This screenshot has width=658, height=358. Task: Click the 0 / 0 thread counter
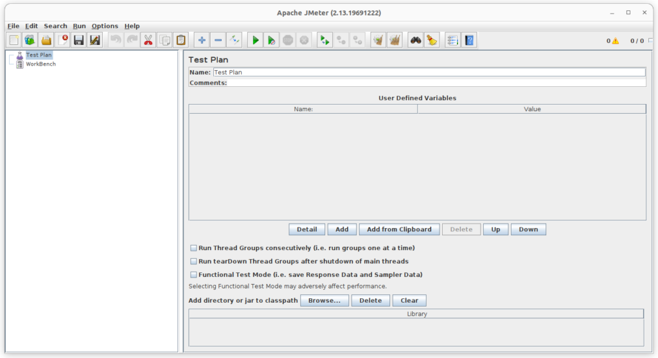coord(637,40)
